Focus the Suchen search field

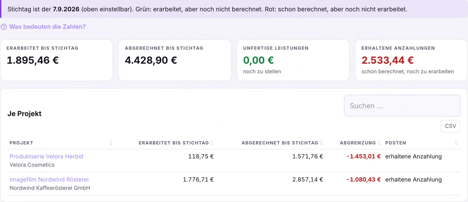point(402,106)
